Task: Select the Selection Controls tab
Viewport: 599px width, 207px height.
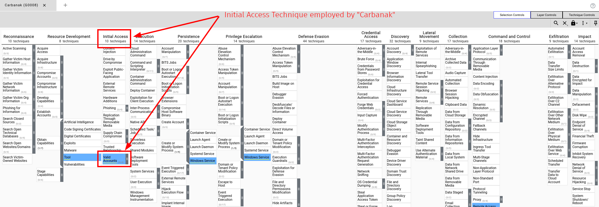Action: (x=512, y=15)
